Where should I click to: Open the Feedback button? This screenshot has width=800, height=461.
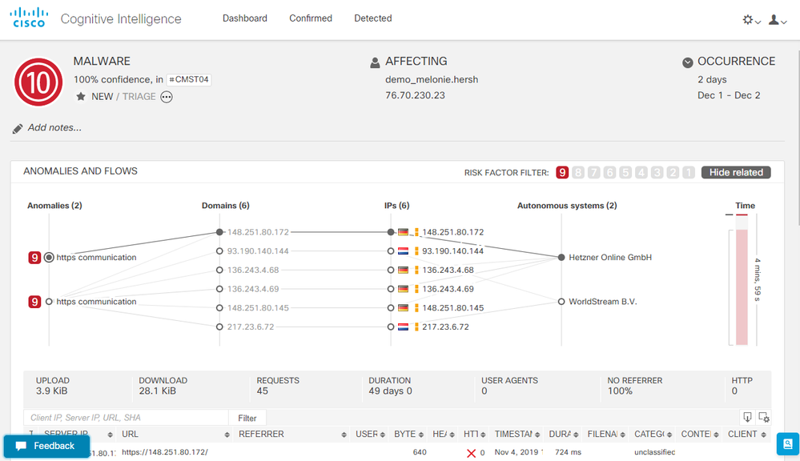tap(46, 446)
